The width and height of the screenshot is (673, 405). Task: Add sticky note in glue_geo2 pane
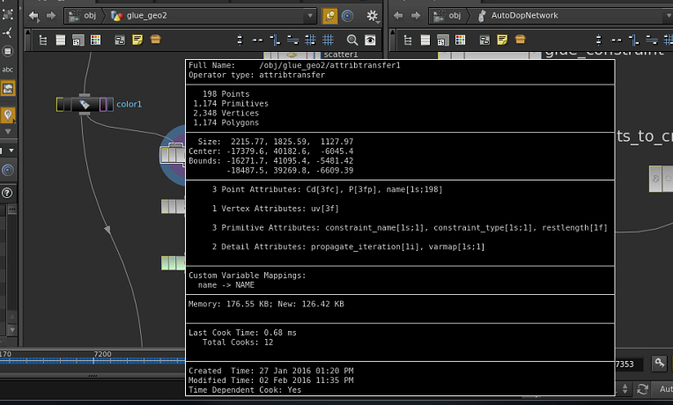(137, 40)
